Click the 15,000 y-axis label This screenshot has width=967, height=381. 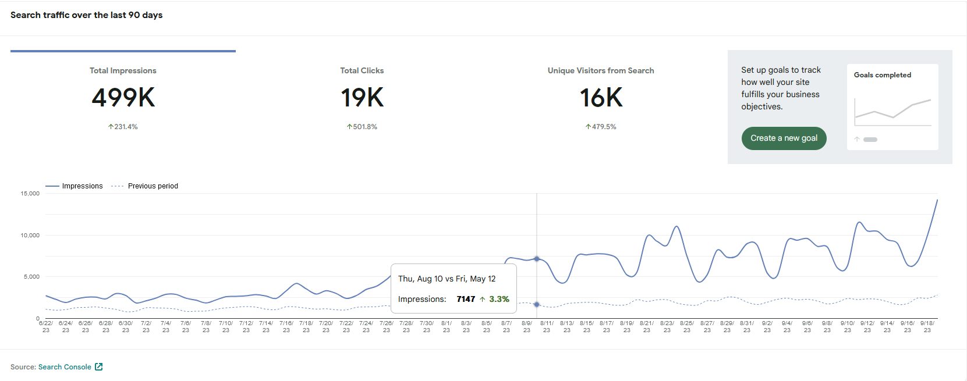(30, 194)
